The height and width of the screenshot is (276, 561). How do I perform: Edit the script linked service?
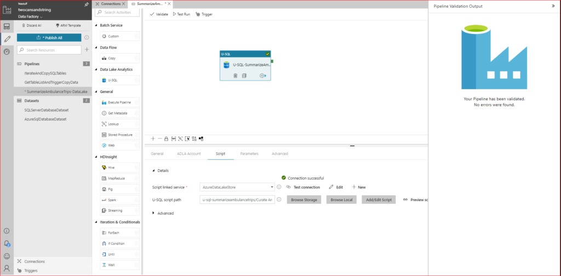pyautogui.click(x=336, y=187)
